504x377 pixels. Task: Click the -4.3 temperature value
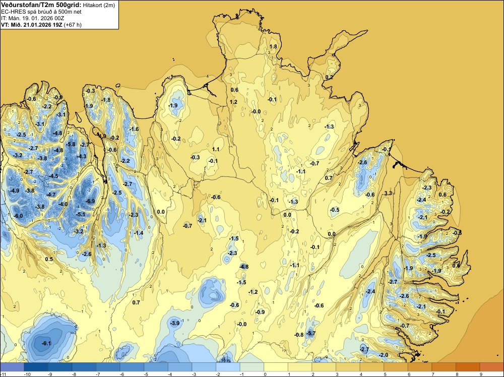coord(82,156)
